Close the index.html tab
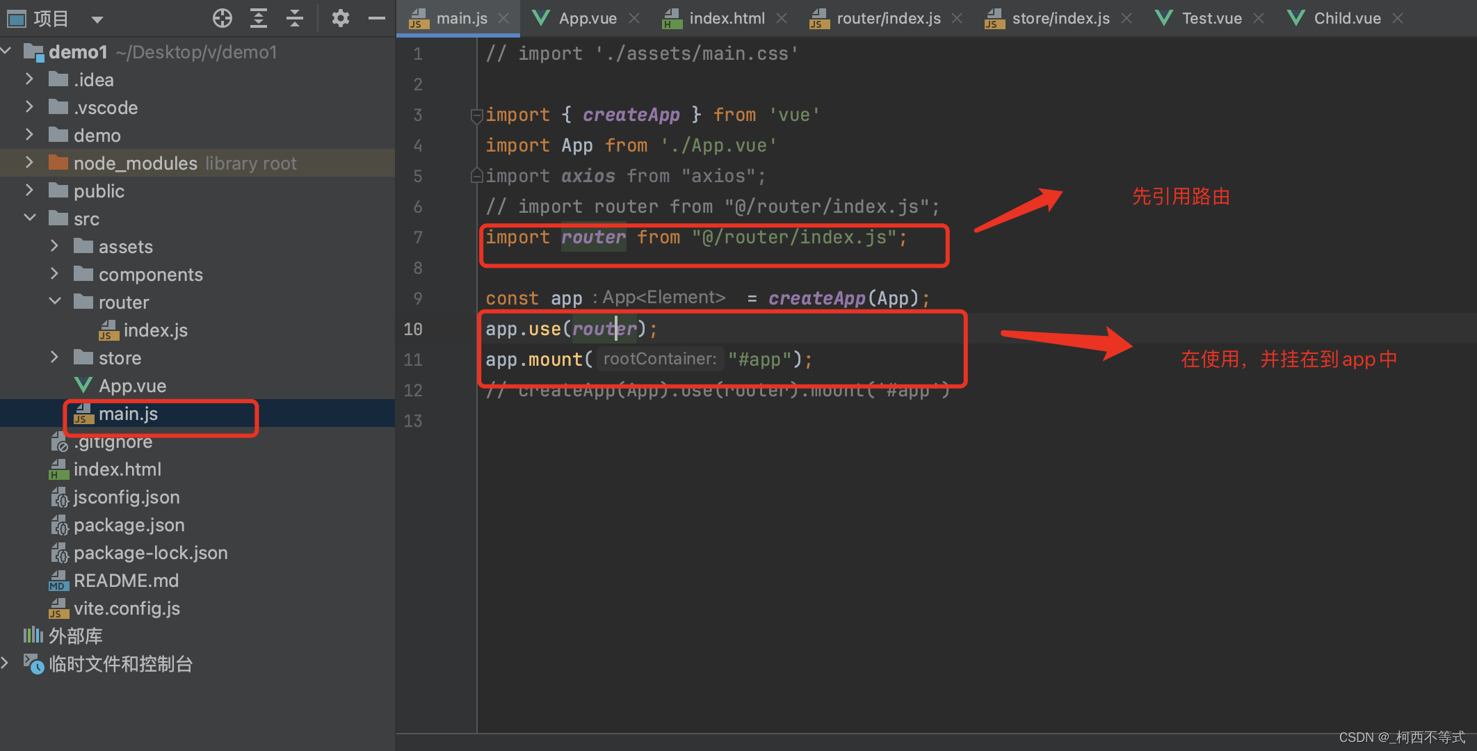Viewport: 1477px width, 751px height. (x=782, y=19)
